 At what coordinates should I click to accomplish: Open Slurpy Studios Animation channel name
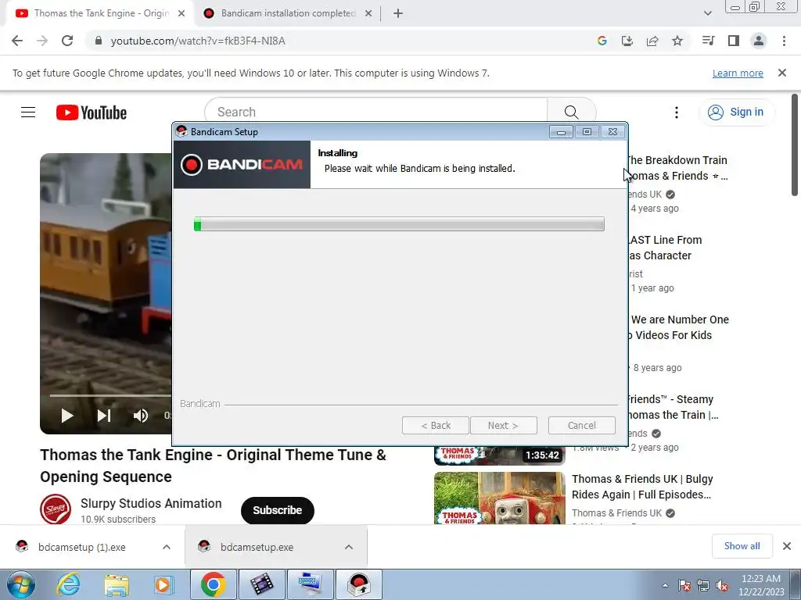(x=151, y=503)
